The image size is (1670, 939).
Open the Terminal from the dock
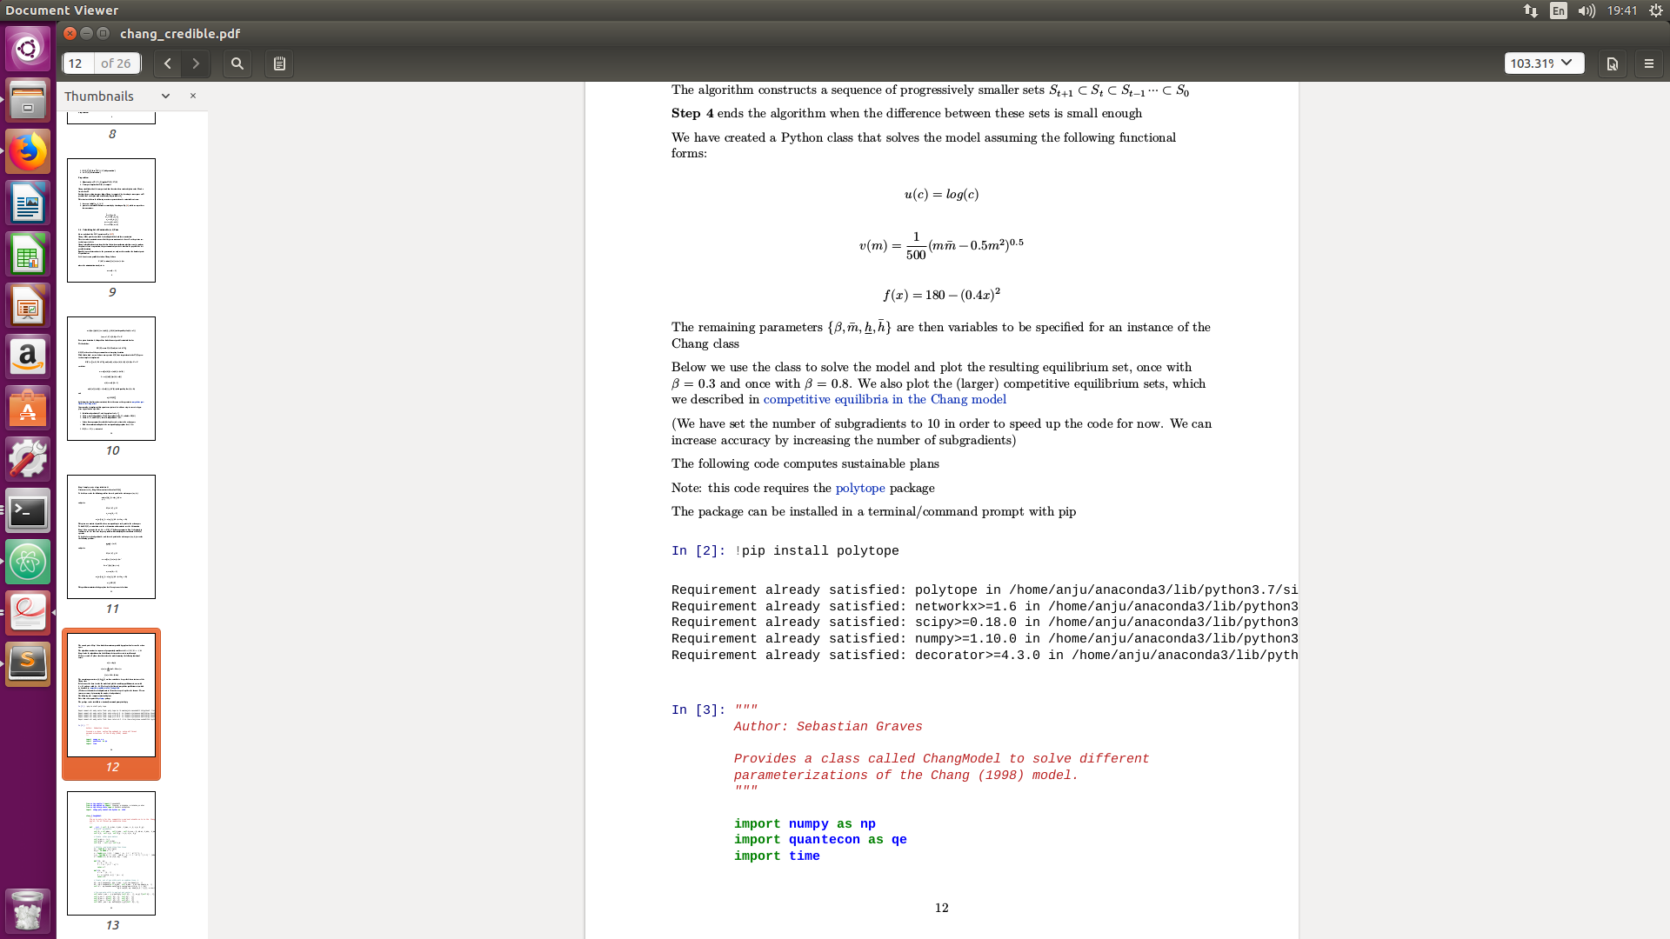pyautogui.click(x=28, y=511)
